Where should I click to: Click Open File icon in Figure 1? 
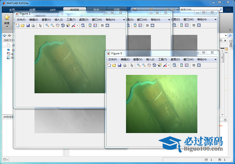click(22, 25)
